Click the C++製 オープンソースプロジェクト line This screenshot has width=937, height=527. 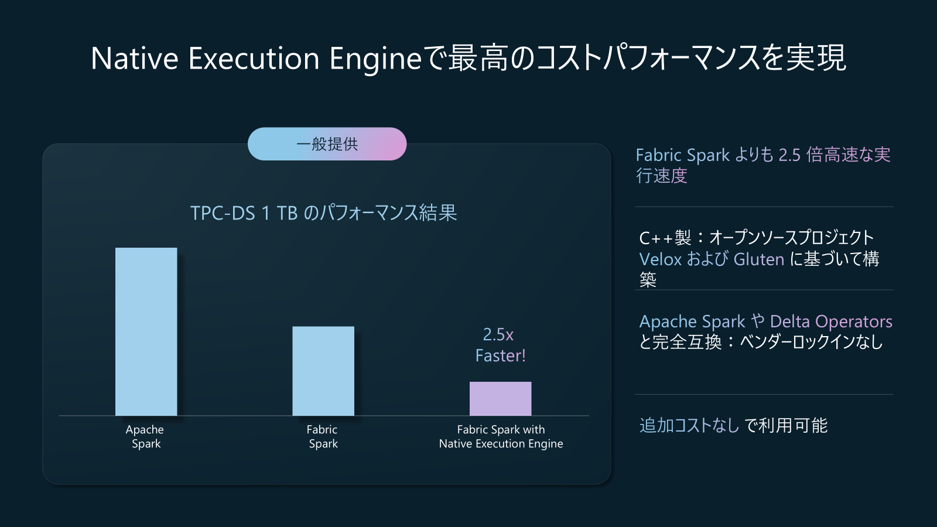point(756,237)
